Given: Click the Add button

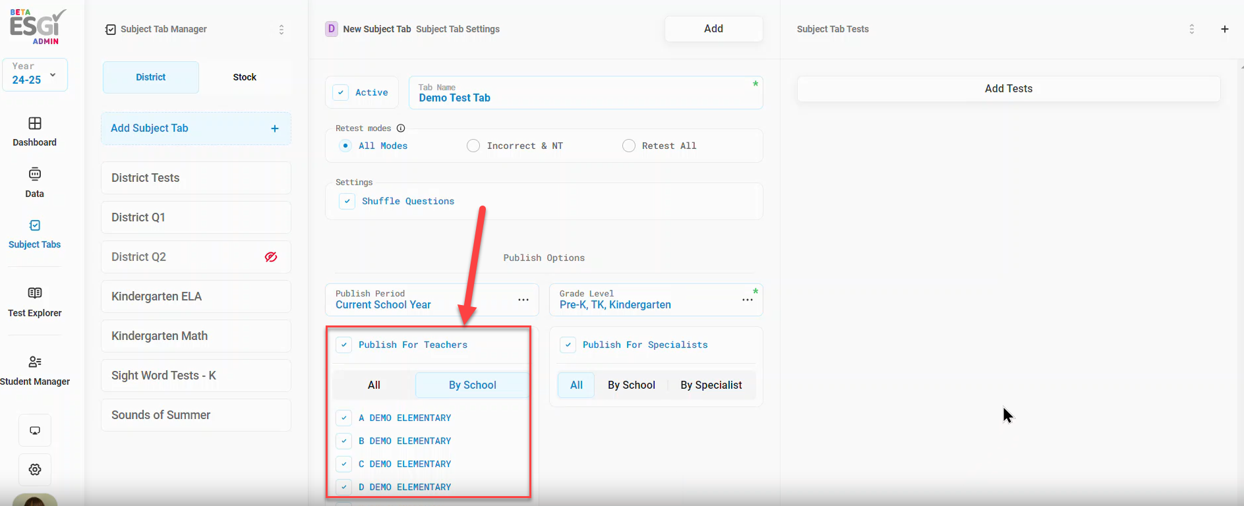Looking at the screenshot, I should [713, 29].
